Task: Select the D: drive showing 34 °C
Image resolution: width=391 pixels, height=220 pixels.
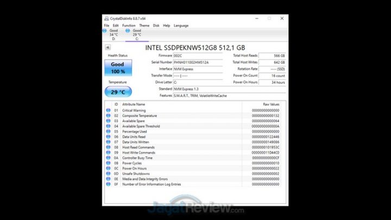Action: pos(113,34)
